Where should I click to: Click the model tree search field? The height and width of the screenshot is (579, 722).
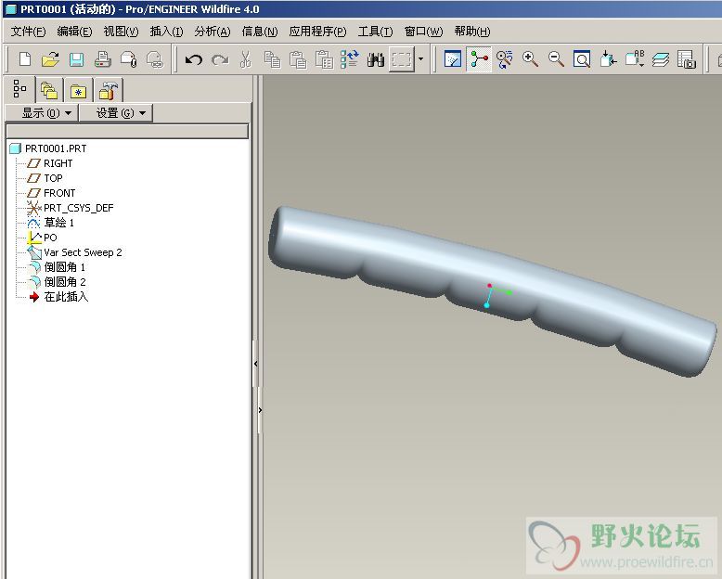(127, 131)
